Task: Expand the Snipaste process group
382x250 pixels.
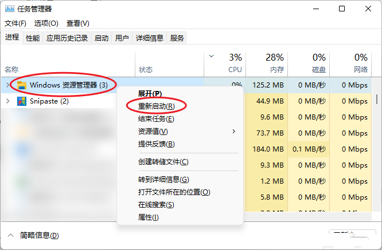Action: [x=7, y=101]
